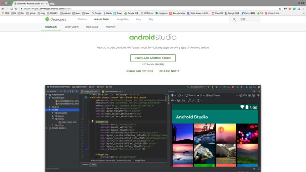Click the Android Developers logo
306x172 pixels.
56,19
